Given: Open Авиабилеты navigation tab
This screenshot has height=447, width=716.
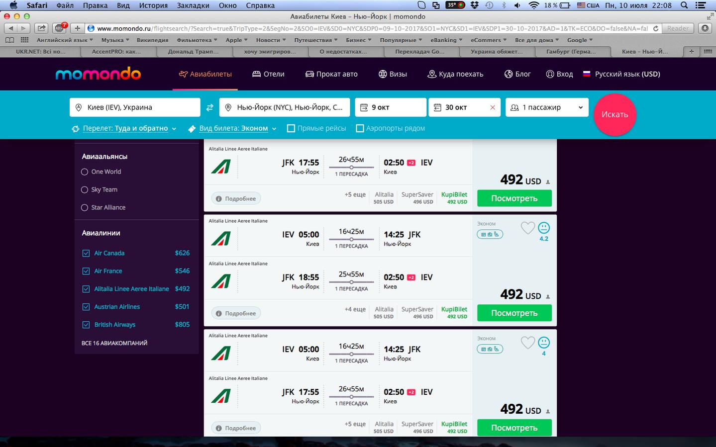Looking at the screenshot, I should pyautogui.click(x=205, y=74).
